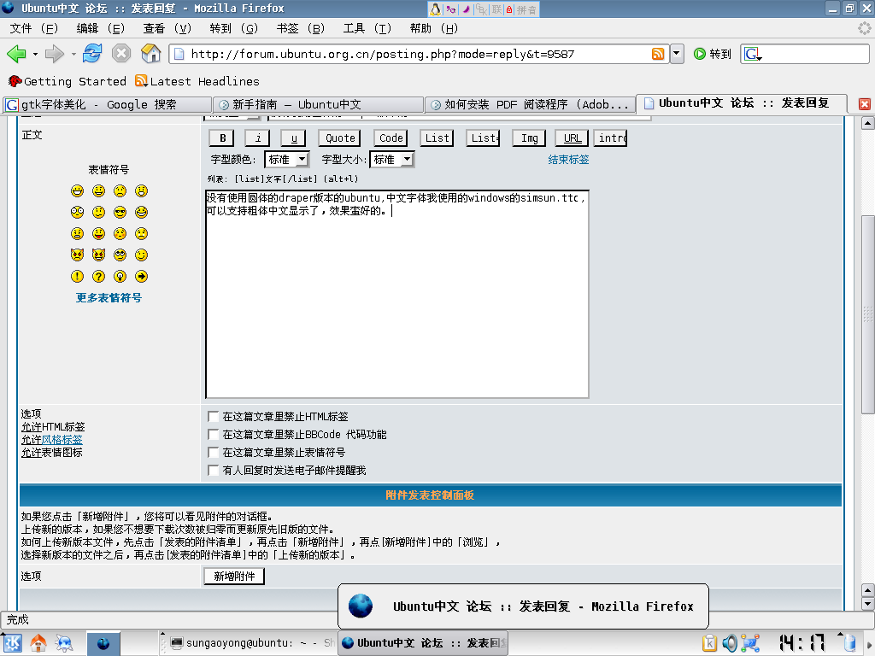
Task: Insert the cool sunglasses smiley
Action: [x=120, y=213]
